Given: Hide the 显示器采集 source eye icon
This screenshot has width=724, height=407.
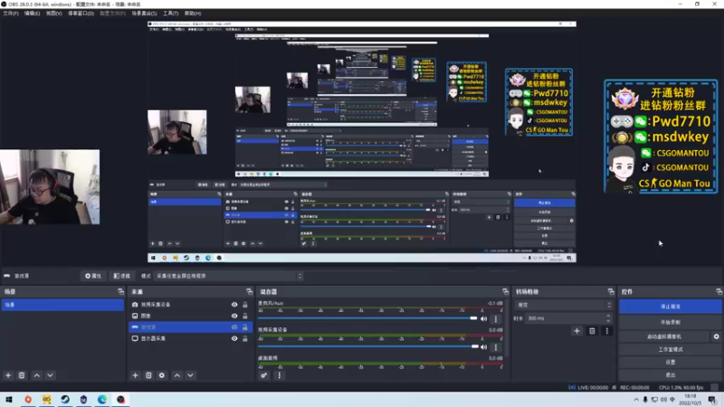Looking at the screenshot, I should [x=234, y=338].
